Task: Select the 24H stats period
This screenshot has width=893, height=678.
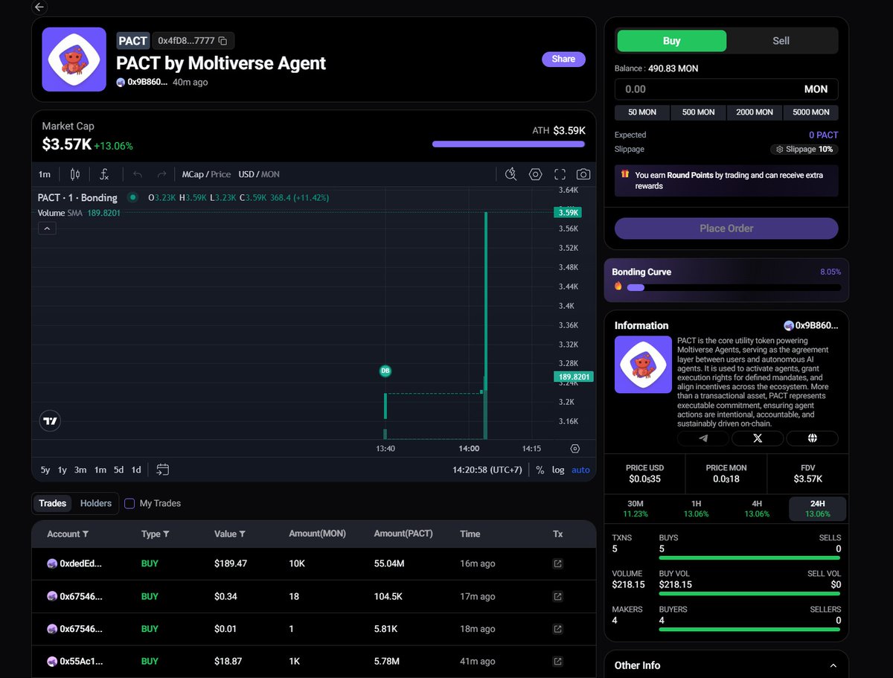Action: (818, 508)
